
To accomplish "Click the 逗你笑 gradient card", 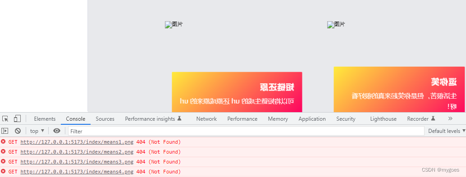I will click(x=399, y=89).
